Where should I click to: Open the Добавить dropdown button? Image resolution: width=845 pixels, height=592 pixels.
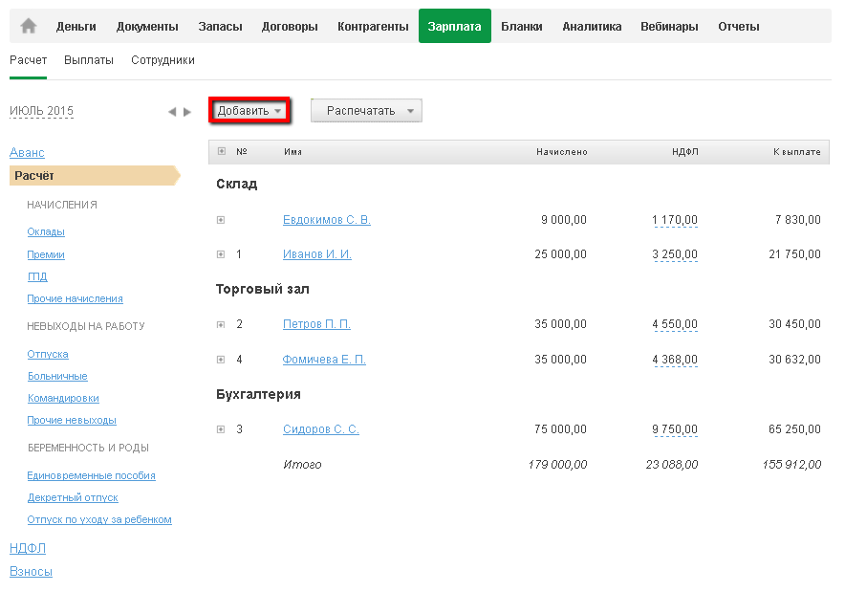point(249,111)
